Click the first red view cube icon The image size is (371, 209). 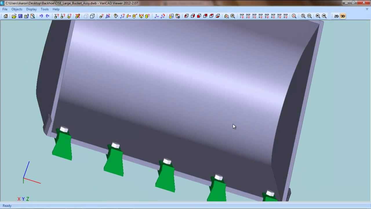186,16
